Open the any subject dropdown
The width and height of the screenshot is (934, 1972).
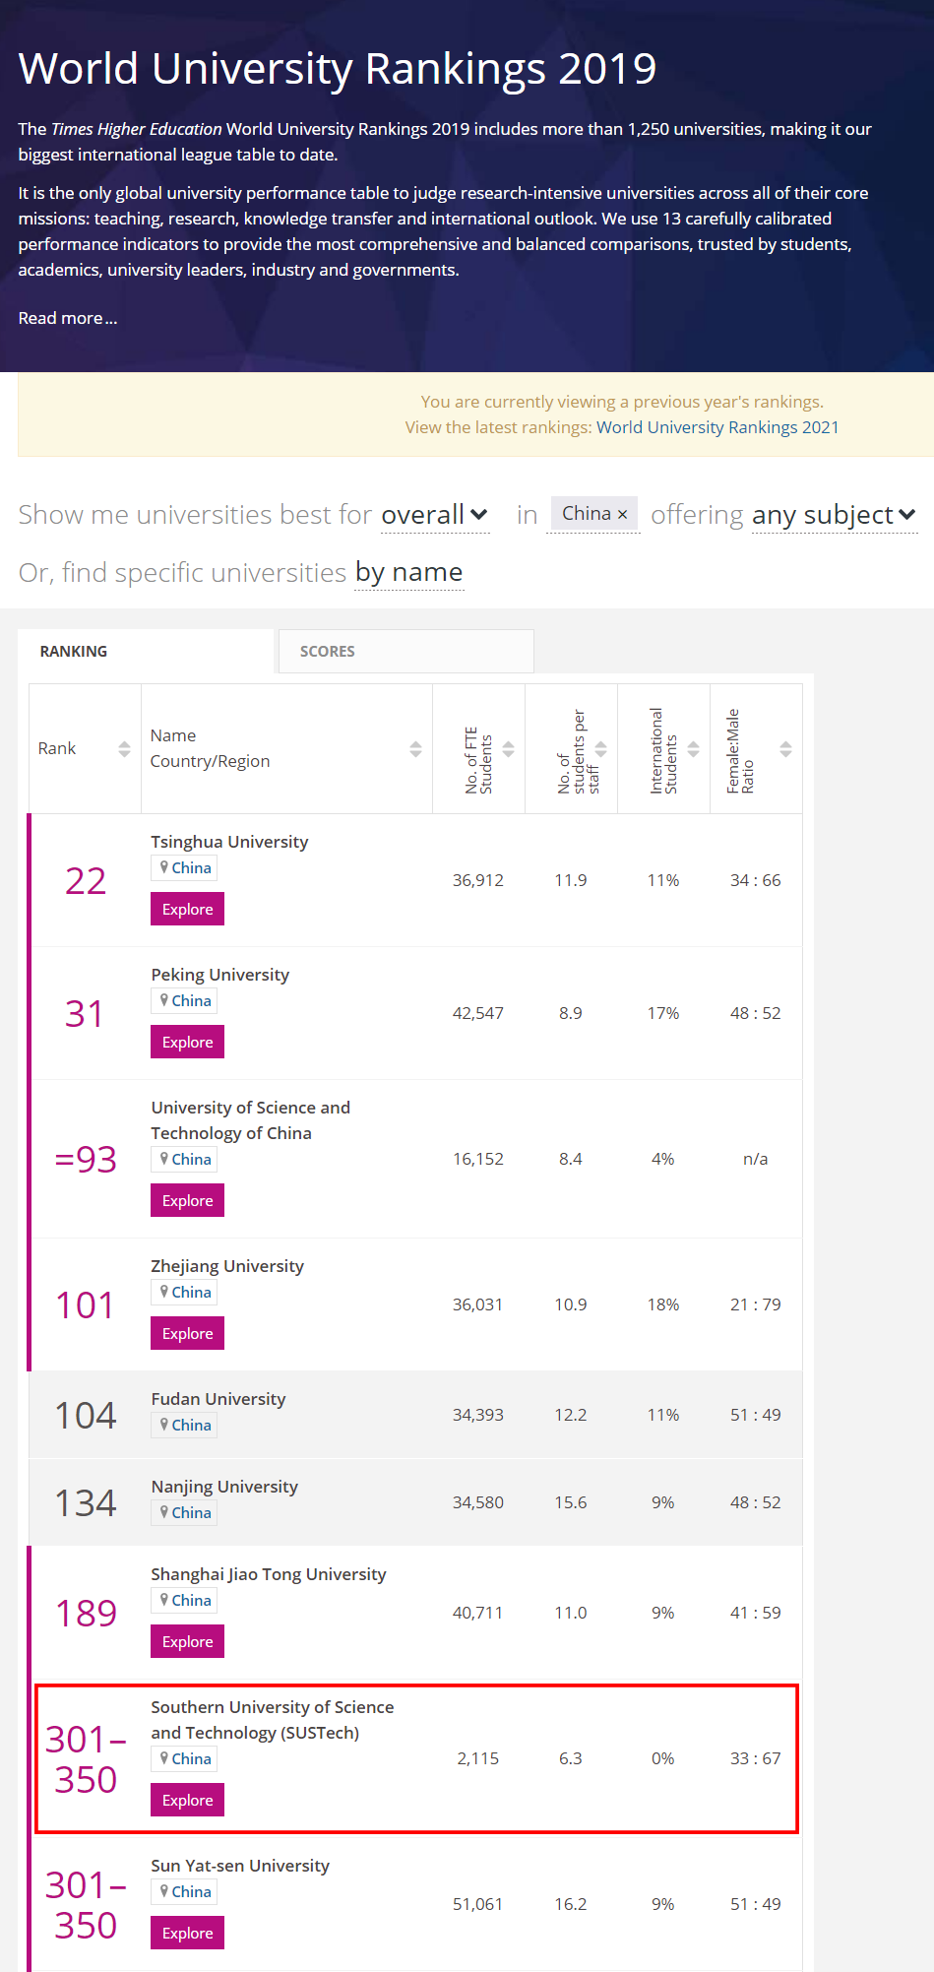tap(835, 515)
